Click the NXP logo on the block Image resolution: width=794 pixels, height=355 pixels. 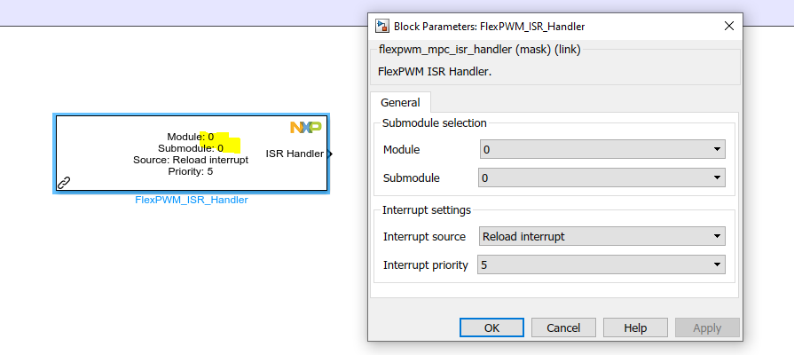[x=305, y=128]
